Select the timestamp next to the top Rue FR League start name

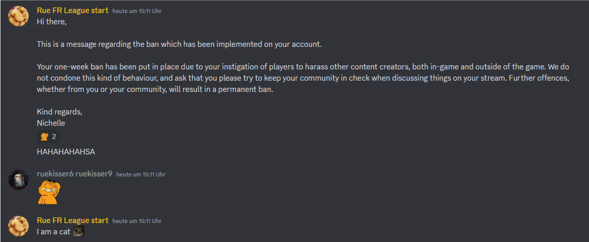(137, 11)
